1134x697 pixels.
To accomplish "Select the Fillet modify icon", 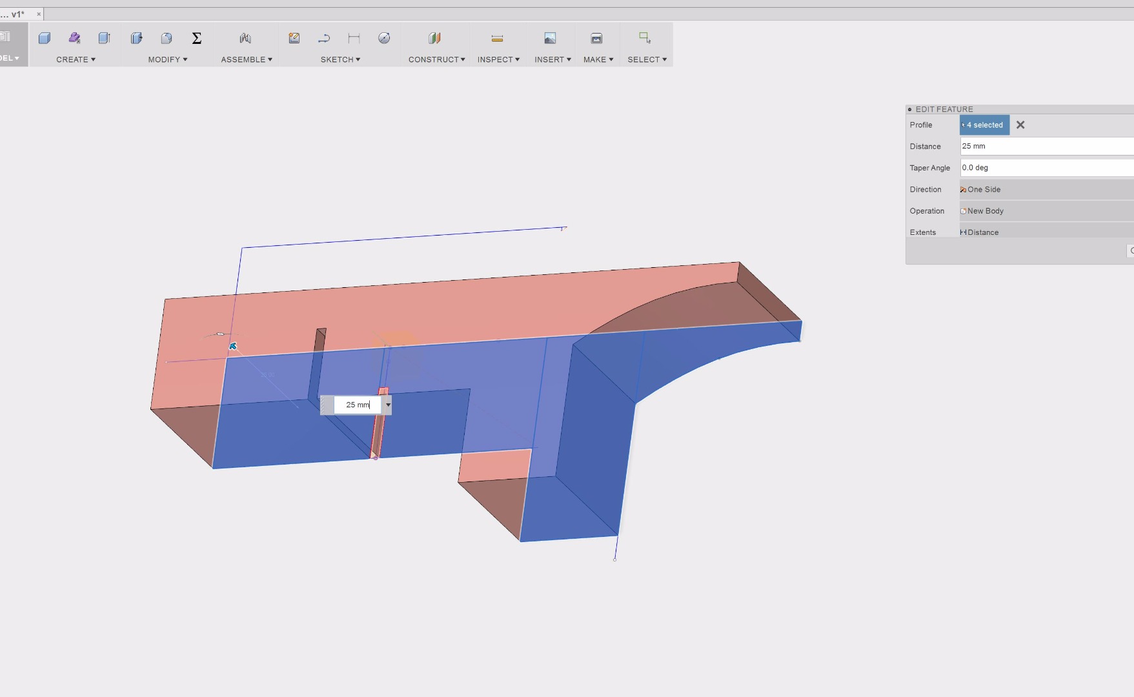I will coord(167,38).
